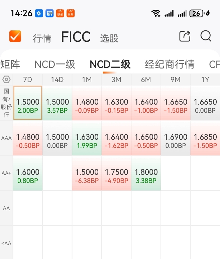Open the search magnifier icon
This screenshot has width=220, height=259.
[x=206, y=36]
